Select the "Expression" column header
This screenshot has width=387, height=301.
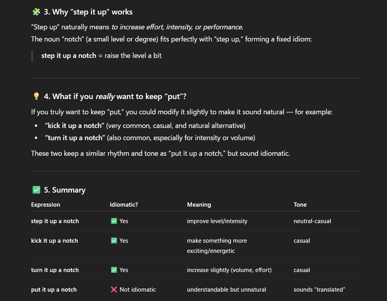[46, 205]
